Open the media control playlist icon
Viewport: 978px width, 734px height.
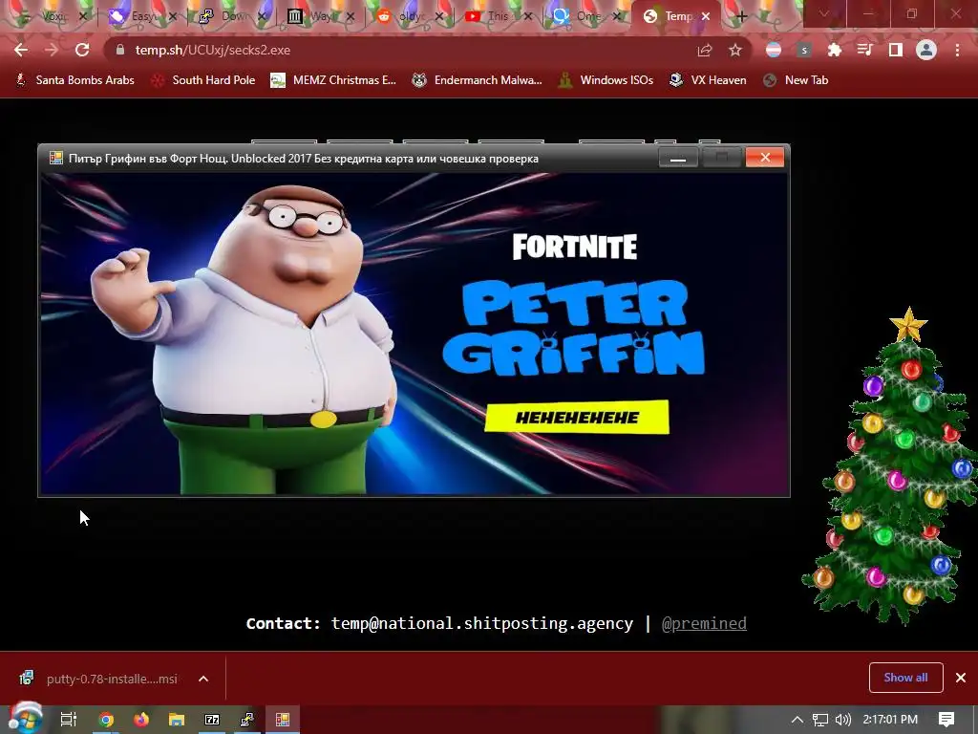[865, 50]
